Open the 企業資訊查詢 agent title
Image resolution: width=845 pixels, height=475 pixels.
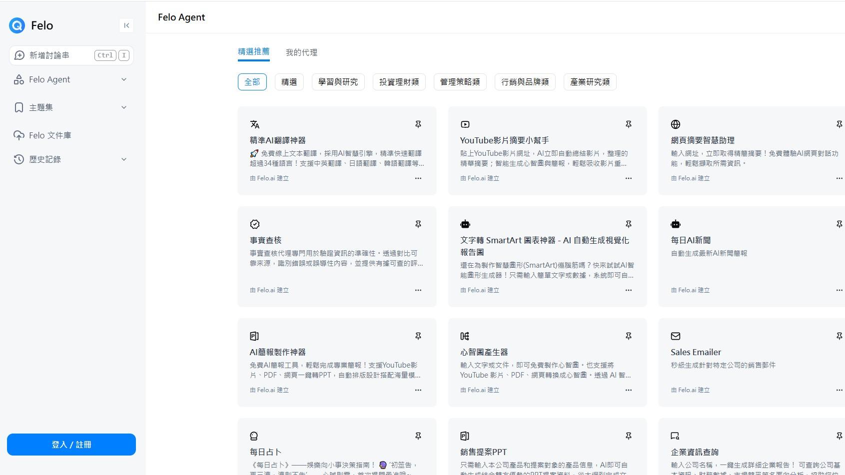[695, 452]
